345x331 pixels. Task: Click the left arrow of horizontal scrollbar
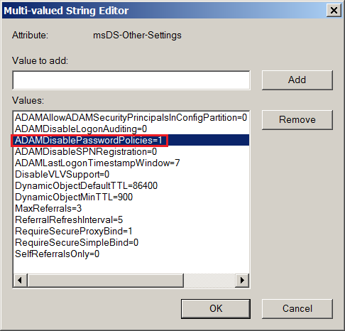[x=20, y=281]
